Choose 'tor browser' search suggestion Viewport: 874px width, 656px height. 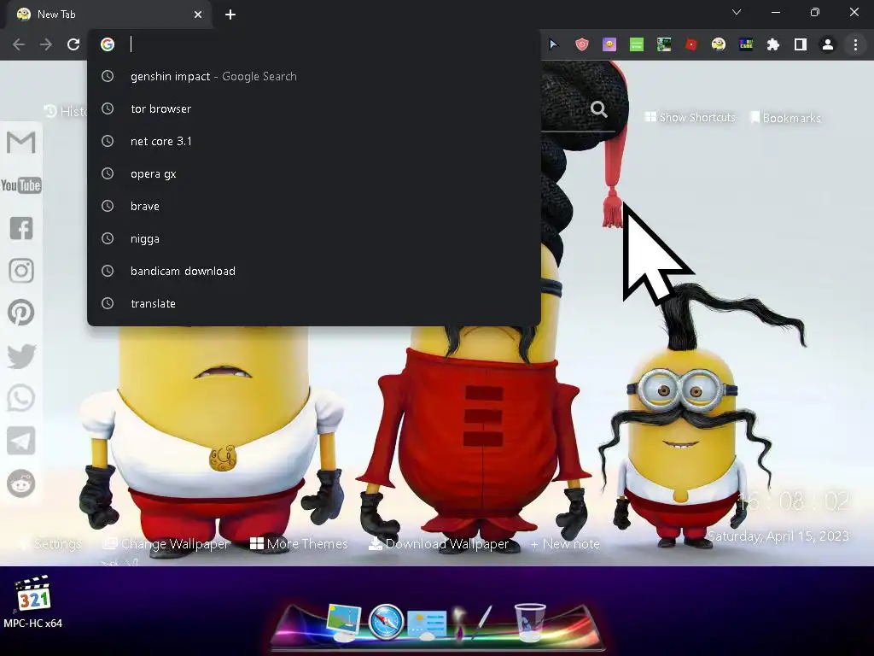pos(314,108)
